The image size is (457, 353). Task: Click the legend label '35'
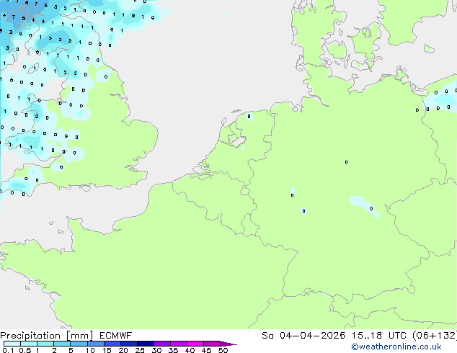(173, 350)
